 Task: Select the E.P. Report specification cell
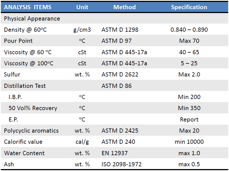click(x=189, y=120)
